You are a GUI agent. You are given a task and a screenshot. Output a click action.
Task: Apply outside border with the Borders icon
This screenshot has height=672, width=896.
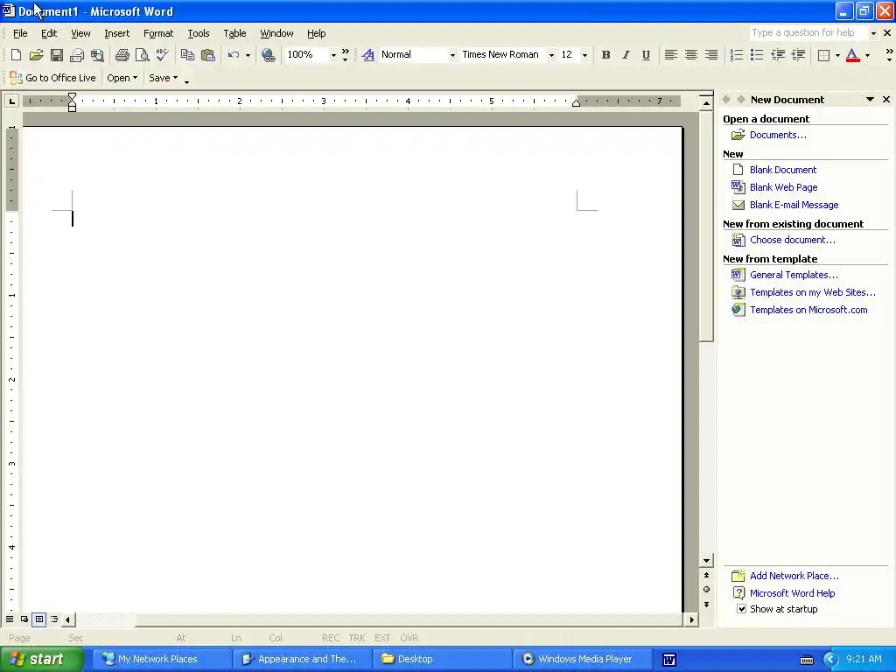click(x=823, y=55)
